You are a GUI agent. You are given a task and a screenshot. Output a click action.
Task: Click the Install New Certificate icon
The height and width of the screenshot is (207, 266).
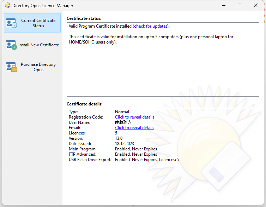tap(11, 45)
